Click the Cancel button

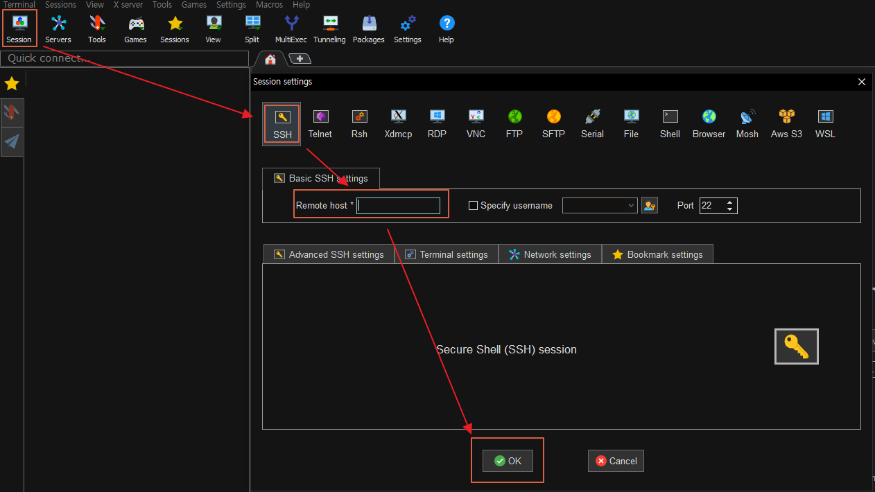[x=616, y=461]
